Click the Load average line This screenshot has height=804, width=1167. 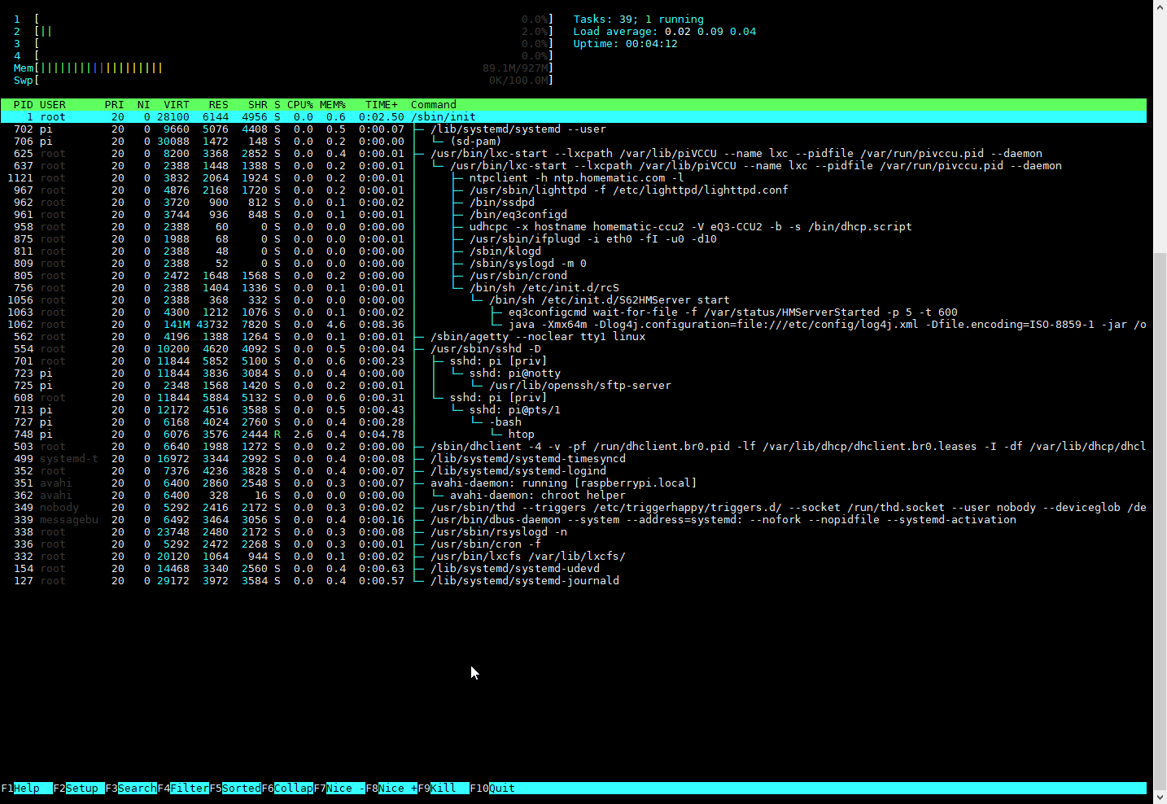point(665,32)
